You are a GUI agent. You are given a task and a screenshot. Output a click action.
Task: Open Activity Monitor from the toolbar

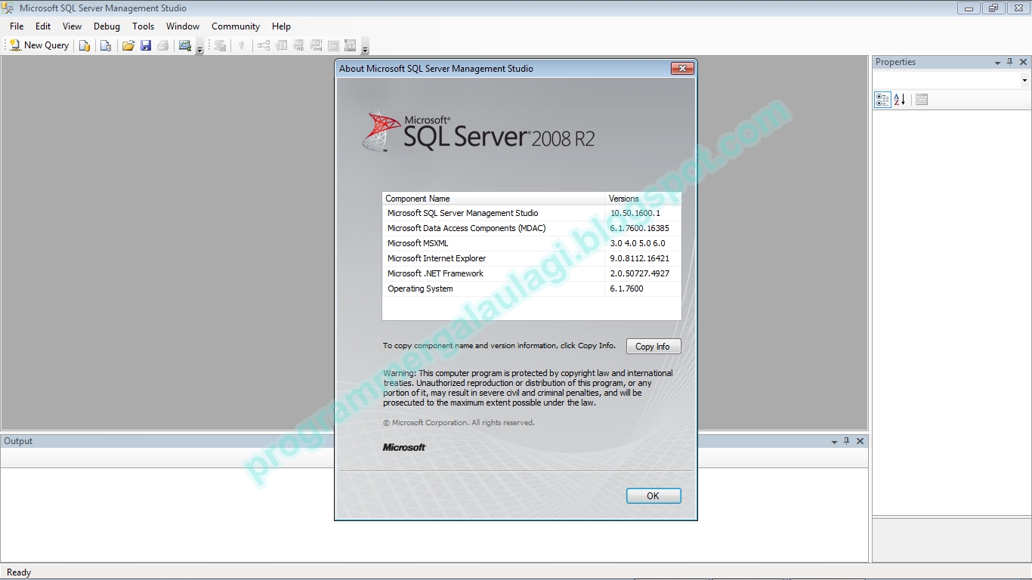[x=185, y=45]
